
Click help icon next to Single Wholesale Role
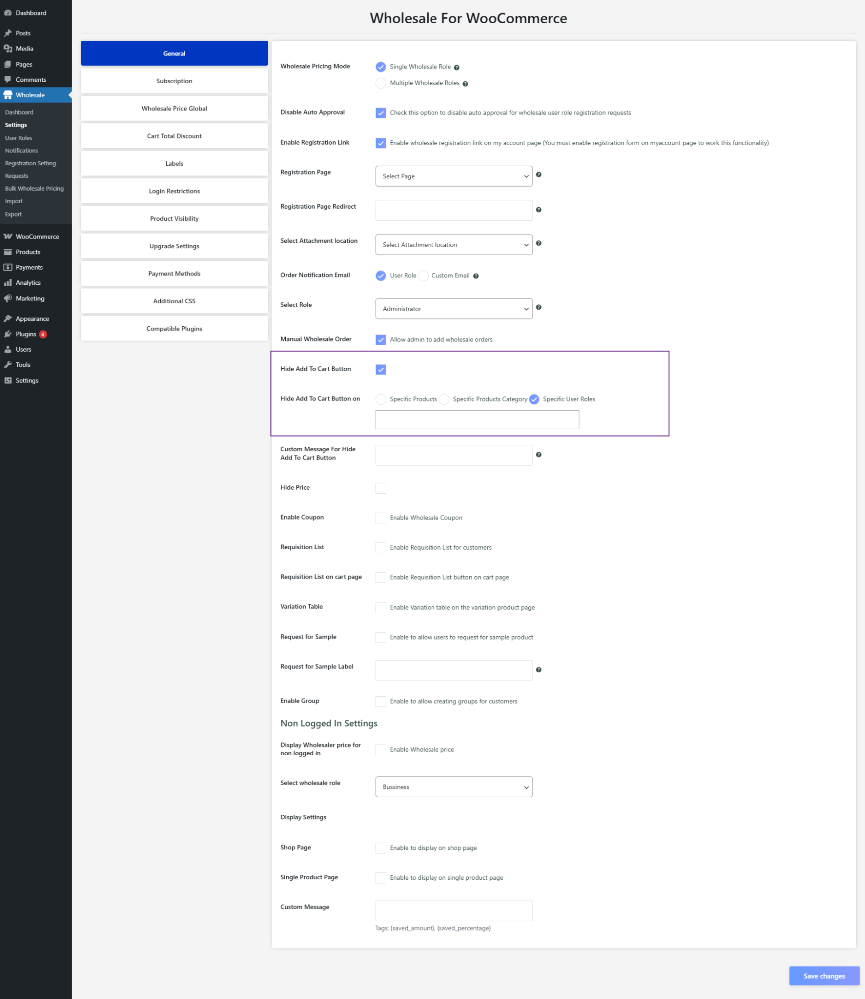click(x=456, y=68)
